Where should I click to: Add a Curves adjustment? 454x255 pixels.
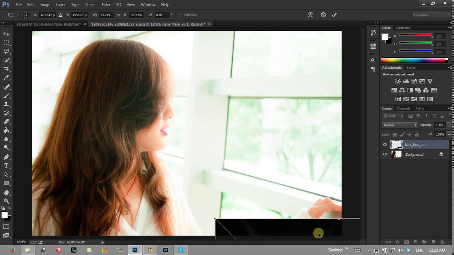414,81
